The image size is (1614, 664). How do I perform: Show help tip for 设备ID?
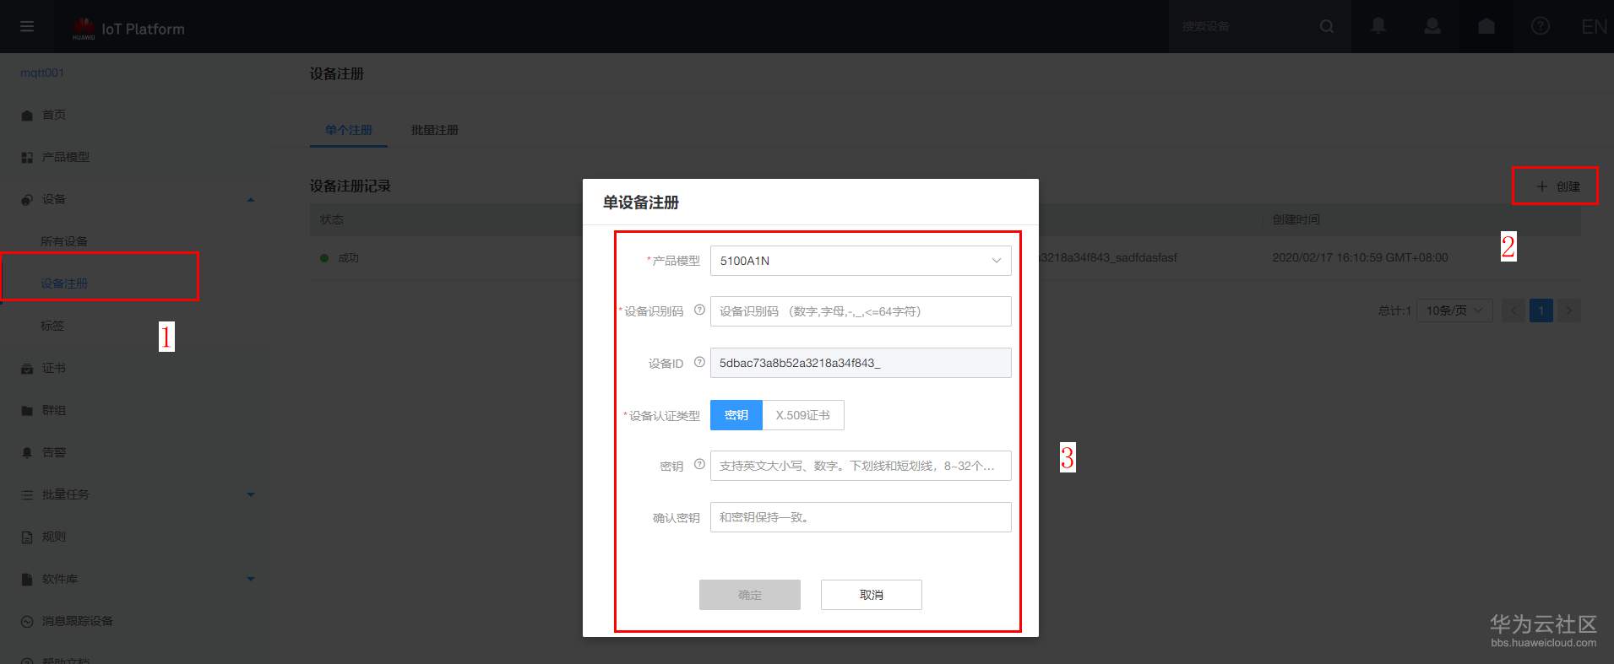(x=699, y=362)
